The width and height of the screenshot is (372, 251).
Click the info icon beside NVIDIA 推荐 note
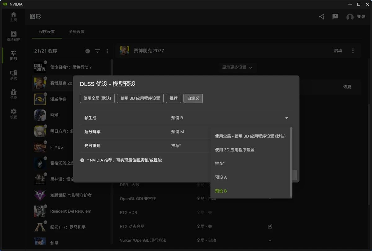point(82,160)
